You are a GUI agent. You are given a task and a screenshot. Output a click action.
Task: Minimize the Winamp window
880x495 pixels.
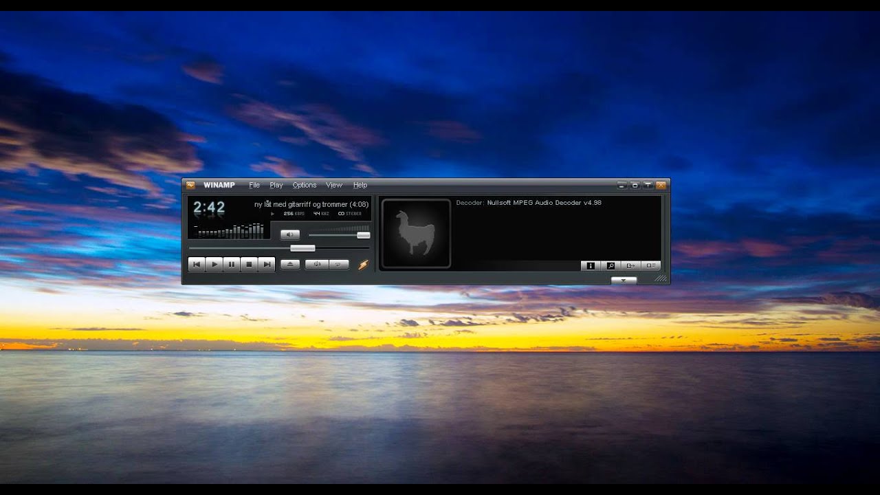[622, 185]
